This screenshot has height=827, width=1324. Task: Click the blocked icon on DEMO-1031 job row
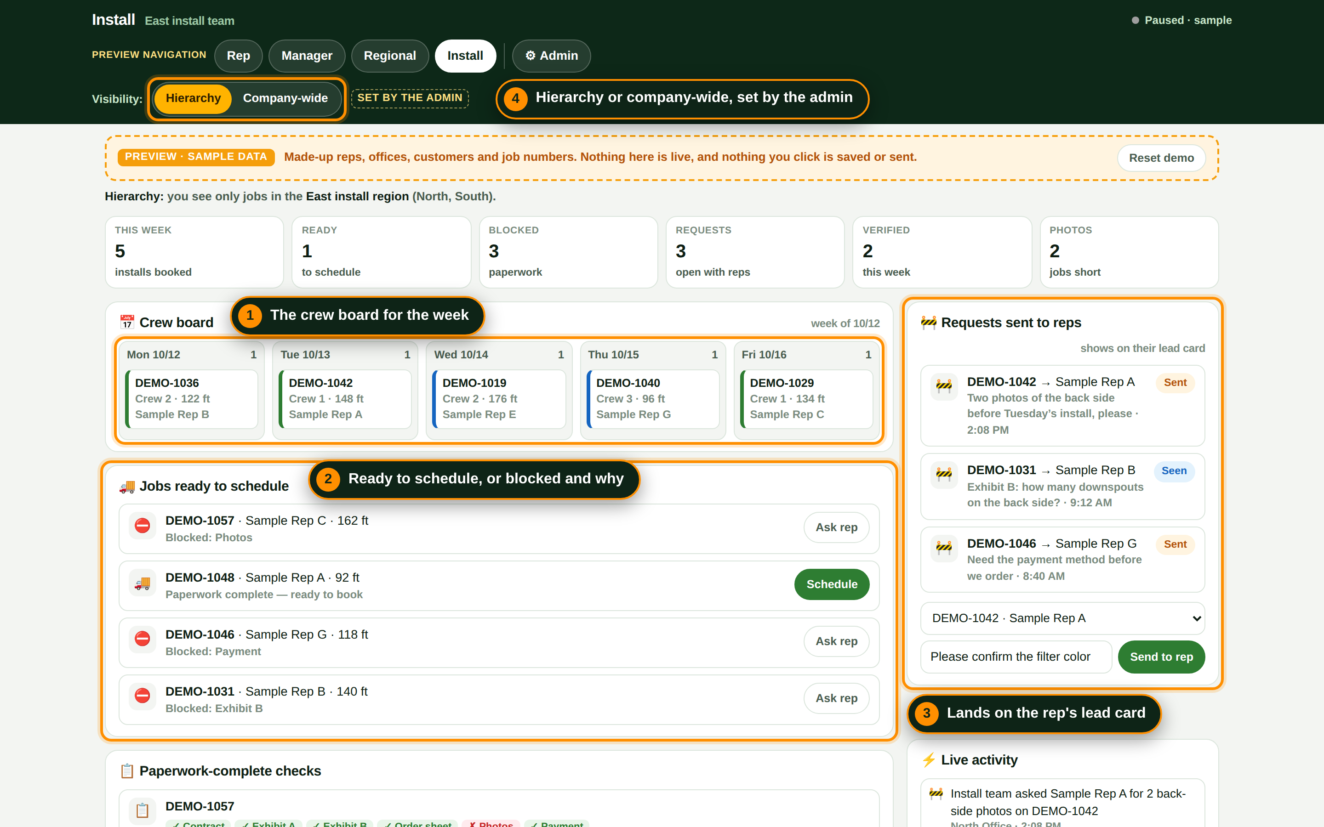coord(142,697)
